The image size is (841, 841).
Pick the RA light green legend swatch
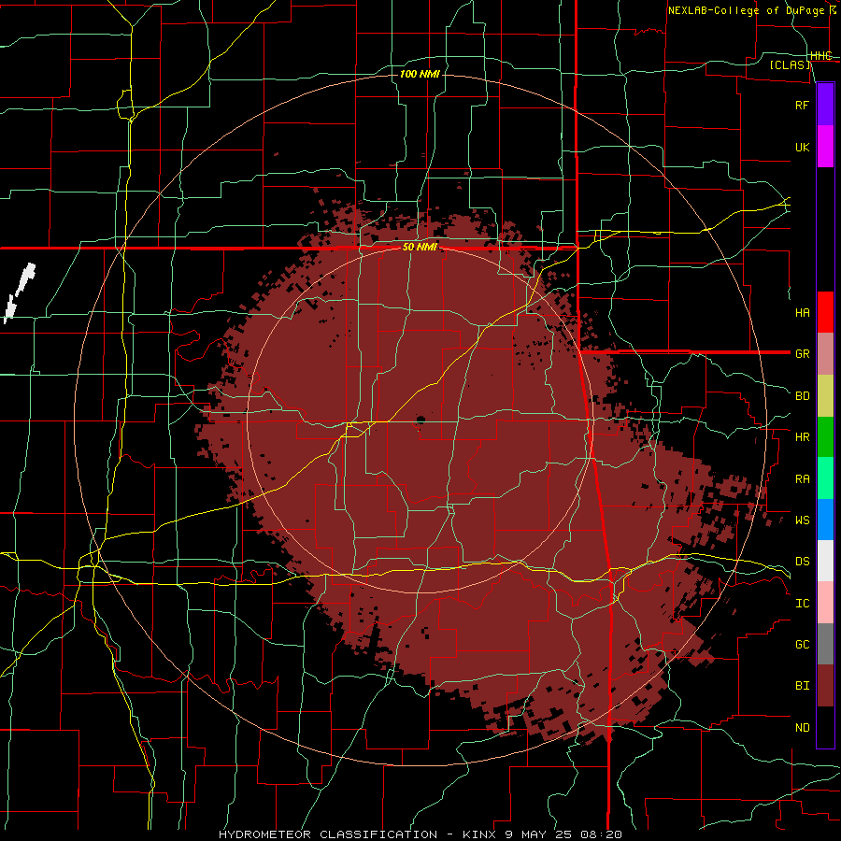[825, 478]
